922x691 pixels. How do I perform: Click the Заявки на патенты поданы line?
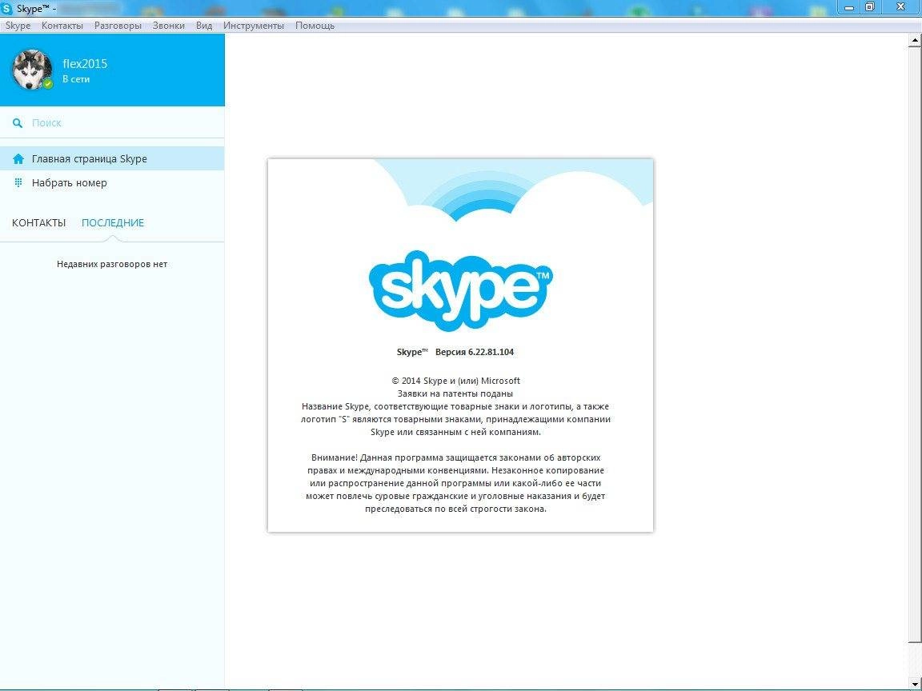click(x=455, y=393)
